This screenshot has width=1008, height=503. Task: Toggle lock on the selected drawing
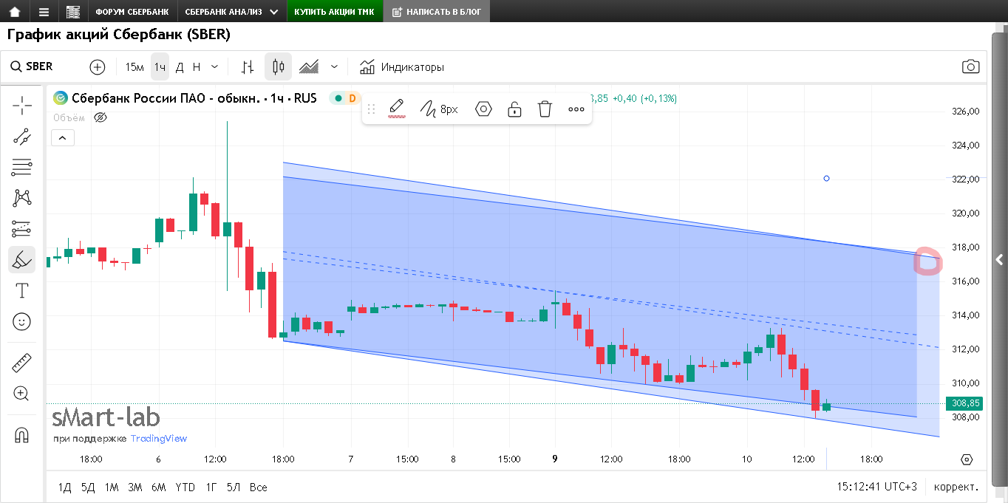coord(514,109)
